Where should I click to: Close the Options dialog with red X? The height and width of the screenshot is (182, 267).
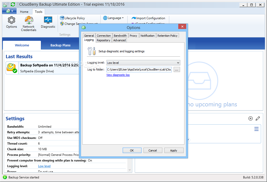[x=182, y=26]
